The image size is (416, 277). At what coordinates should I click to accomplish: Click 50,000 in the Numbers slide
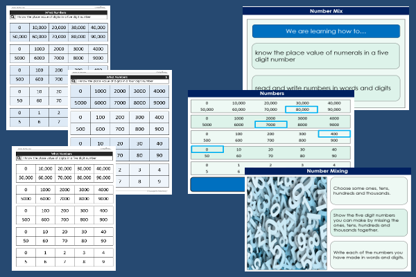207,109
